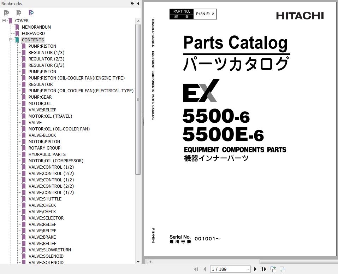Click document horizontal scroll left arrow
Viewport: 338px width, 274px height.
[x=150, y=262]
